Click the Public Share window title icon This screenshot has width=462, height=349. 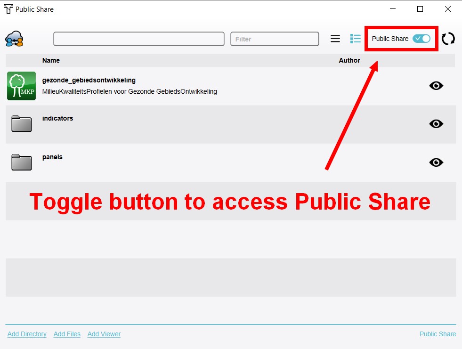[8, 9]
